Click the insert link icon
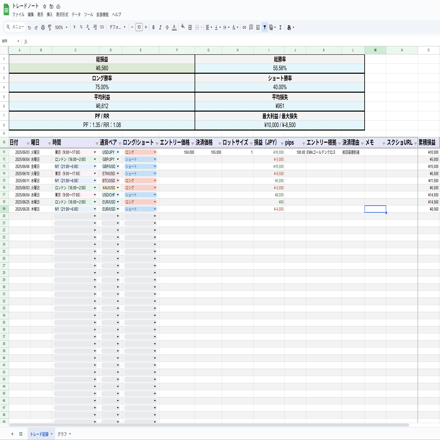The width and height of the screenshot is (440, 440). 244,27
